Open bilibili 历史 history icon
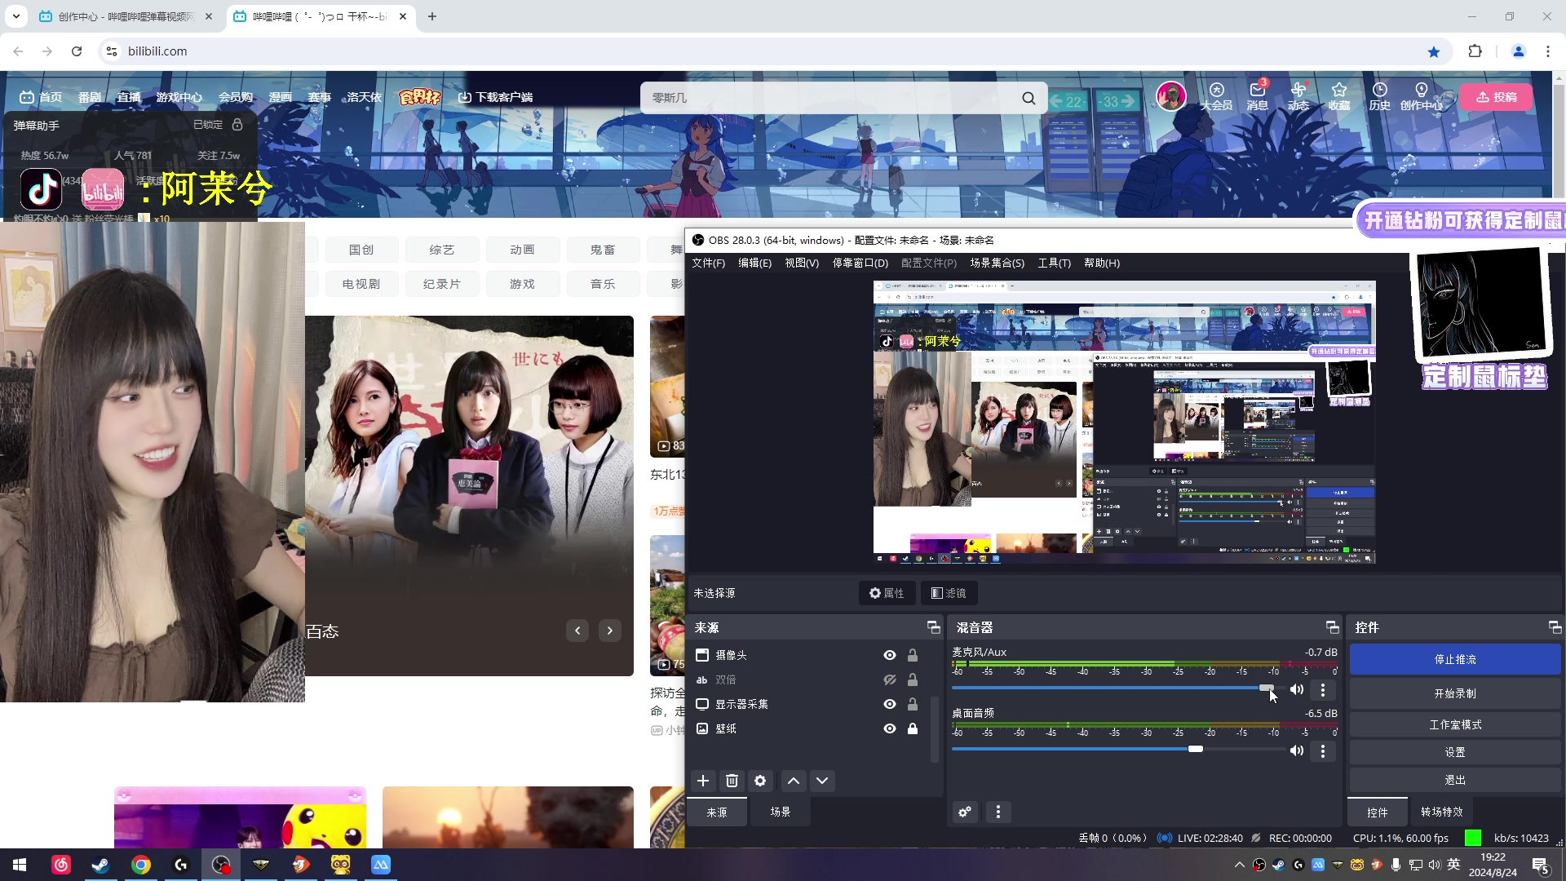1566x881 pixels. (1379, 95)
